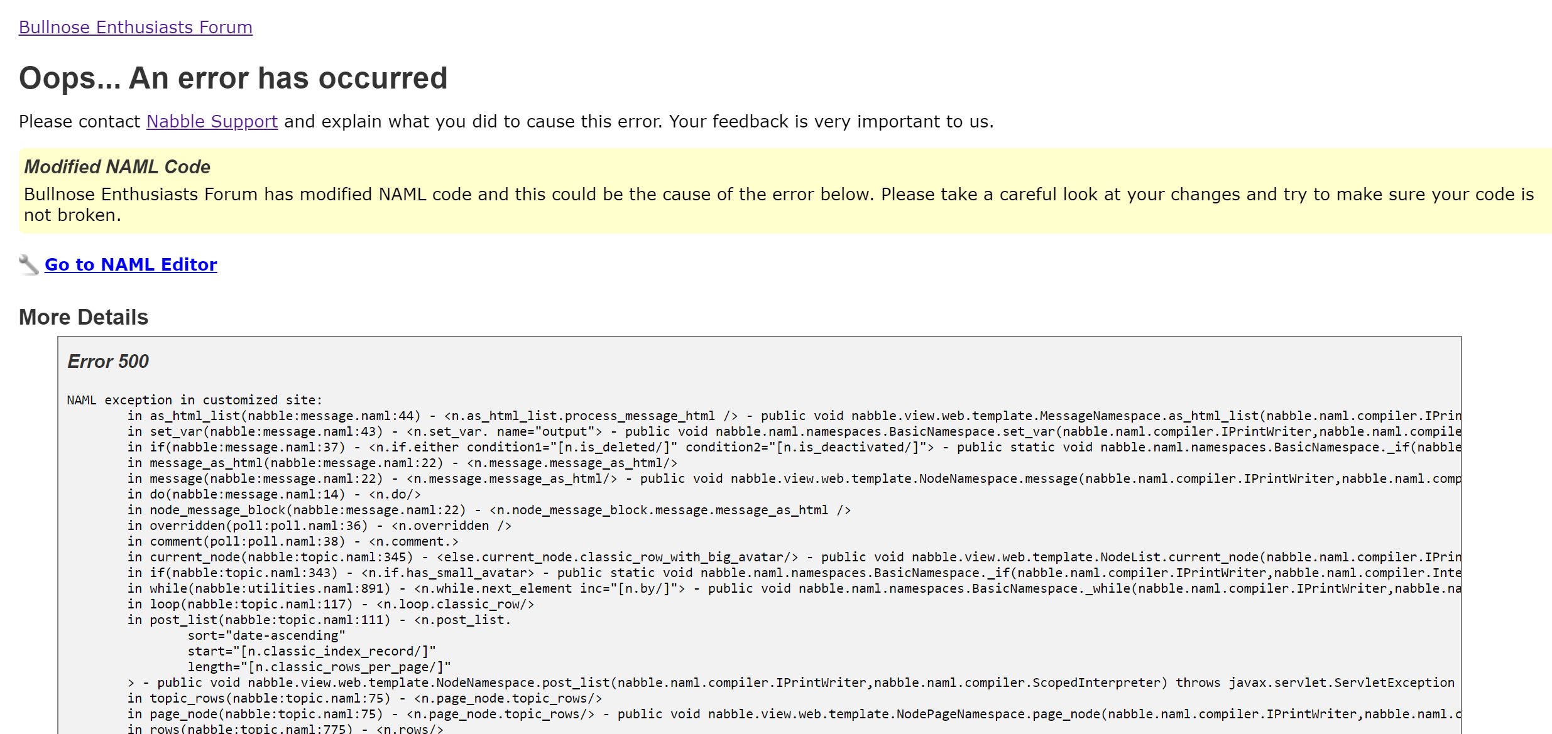Click the do(nabble:message.naml:14) trace line
This screenshot has width=1552, height=734.
[x=274, y=494]
